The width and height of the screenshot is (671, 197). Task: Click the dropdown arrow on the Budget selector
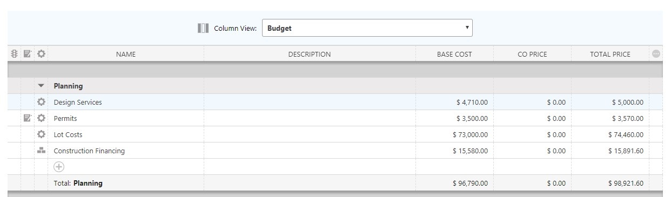467,28
